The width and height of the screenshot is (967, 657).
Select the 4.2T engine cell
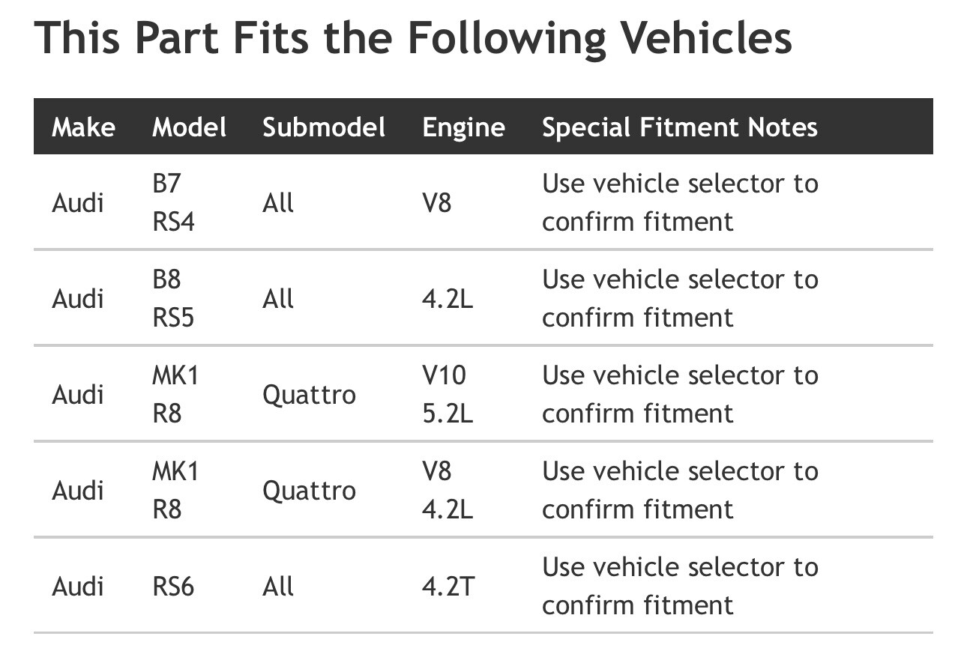point(448,586)
